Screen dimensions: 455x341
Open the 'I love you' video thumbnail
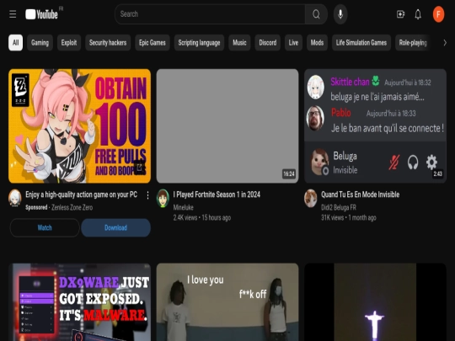coord(227,302)
